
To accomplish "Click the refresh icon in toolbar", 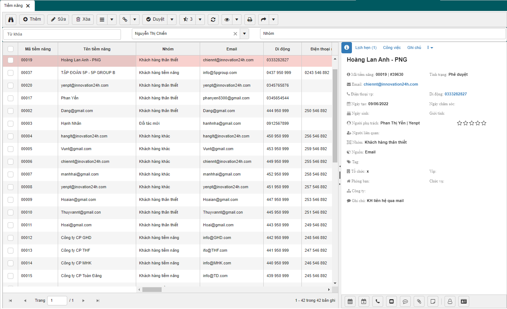I will [x=213, y=20].
